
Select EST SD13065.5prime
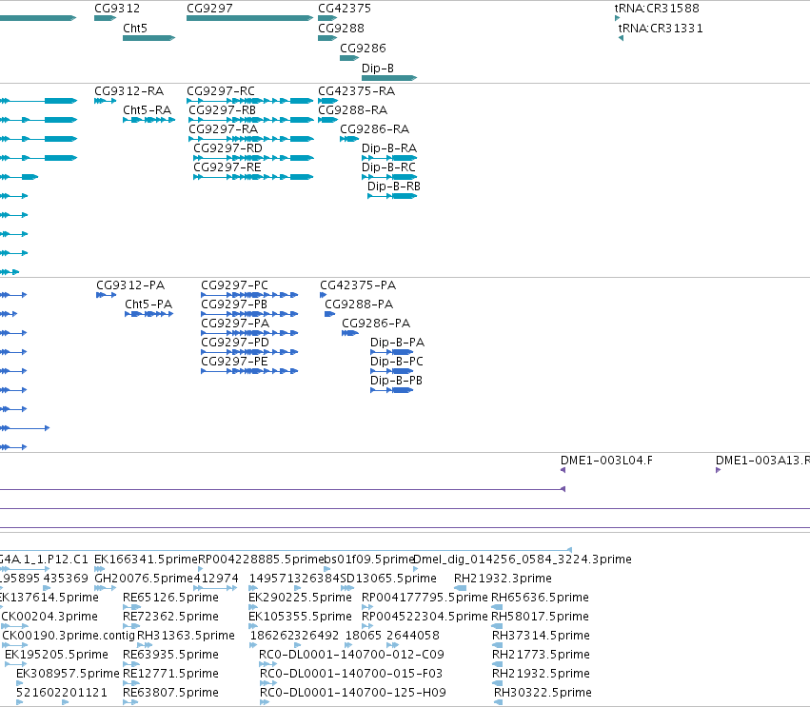point(388,579)
